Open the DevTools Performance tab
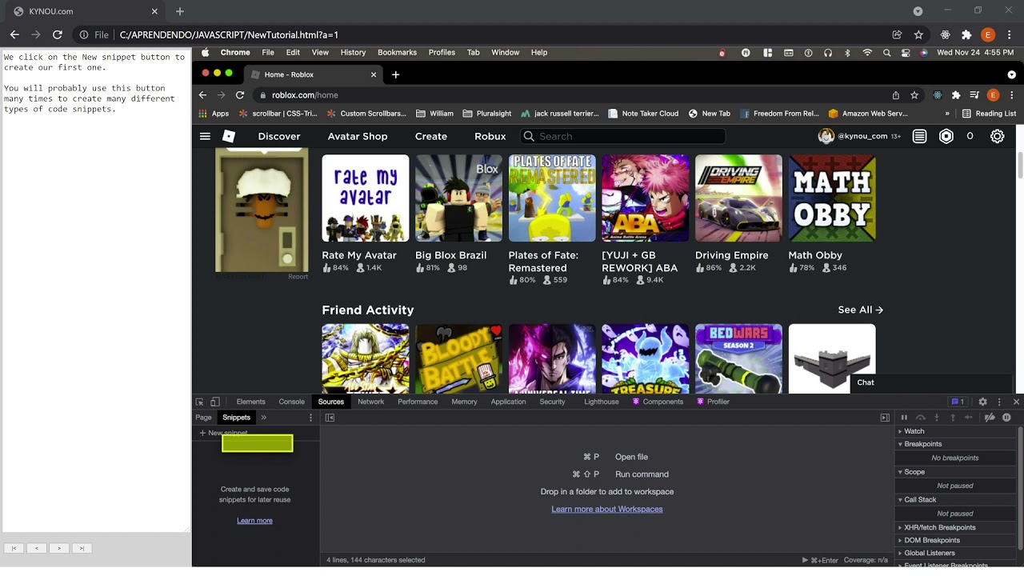1024x576 pixels. tap(418, 402)
